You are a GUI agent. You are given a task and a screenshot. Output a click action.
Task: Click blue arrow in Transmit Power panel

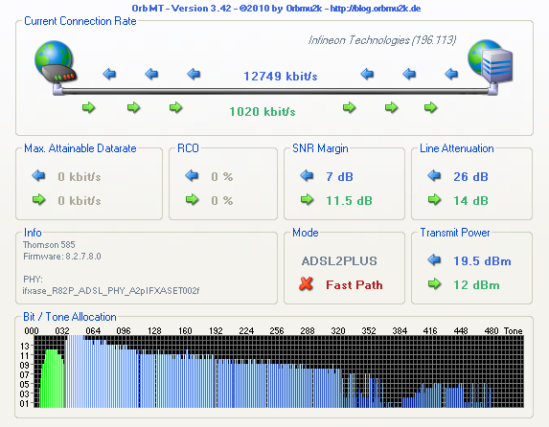point(434,259)
